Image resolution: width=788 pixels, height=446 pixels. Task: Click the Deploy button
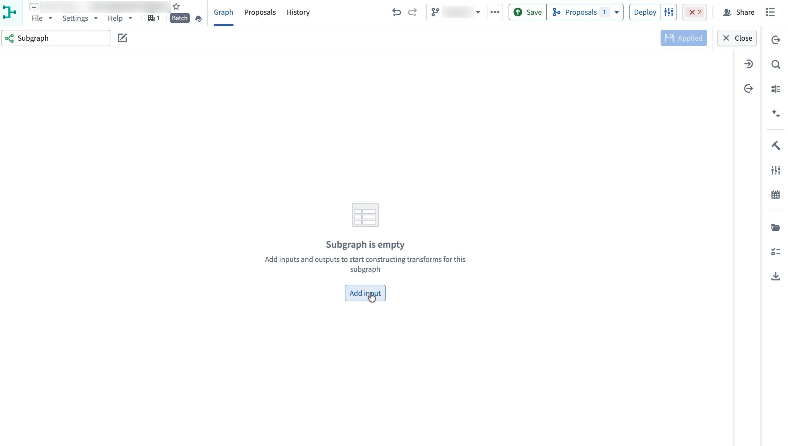tap(645, 12)
